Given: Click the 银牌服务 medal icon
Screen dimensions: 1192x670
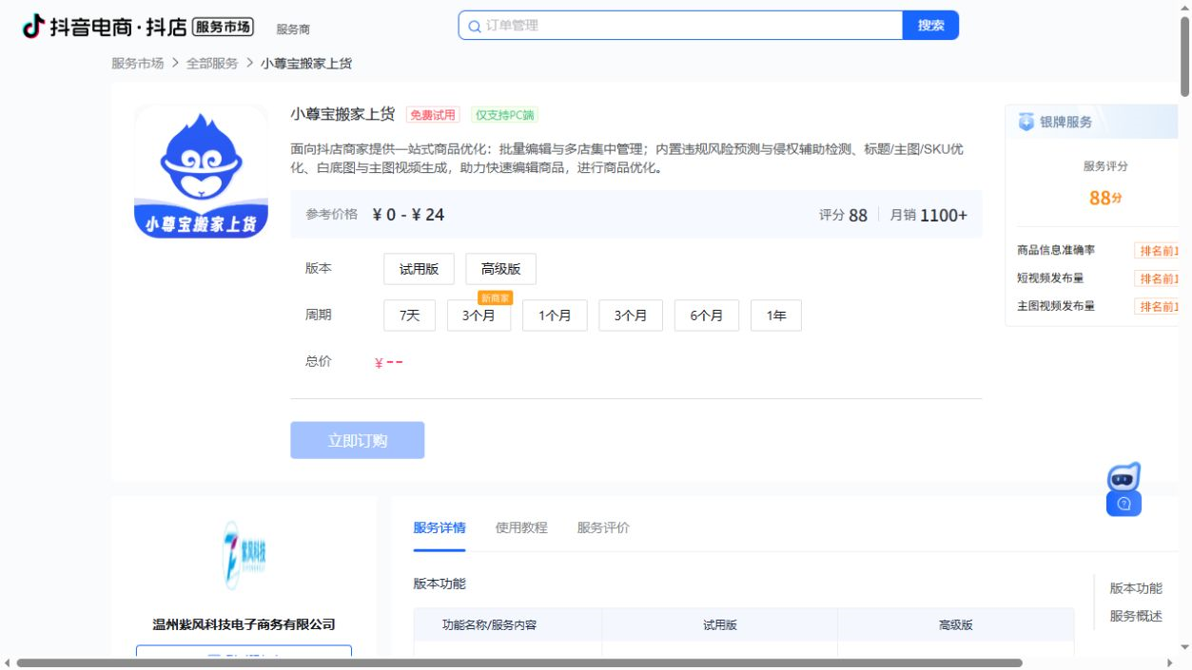Looking at the screenshot, I should (1026, 122).
